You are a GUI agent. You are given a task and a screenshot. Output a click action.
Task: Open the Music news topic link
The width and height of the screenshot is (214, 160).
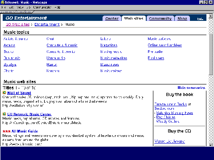110,64
